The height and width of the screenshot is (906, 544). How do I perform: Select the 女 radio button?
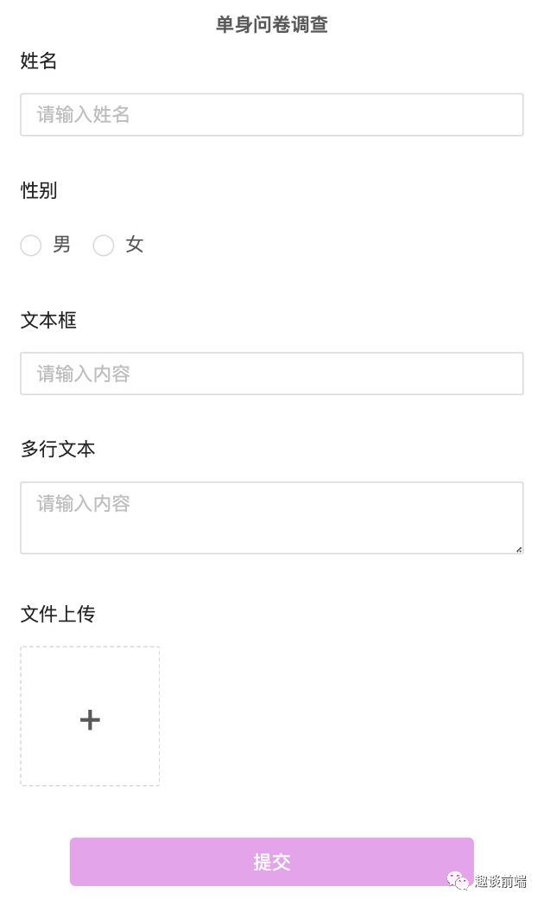point(104,246)
